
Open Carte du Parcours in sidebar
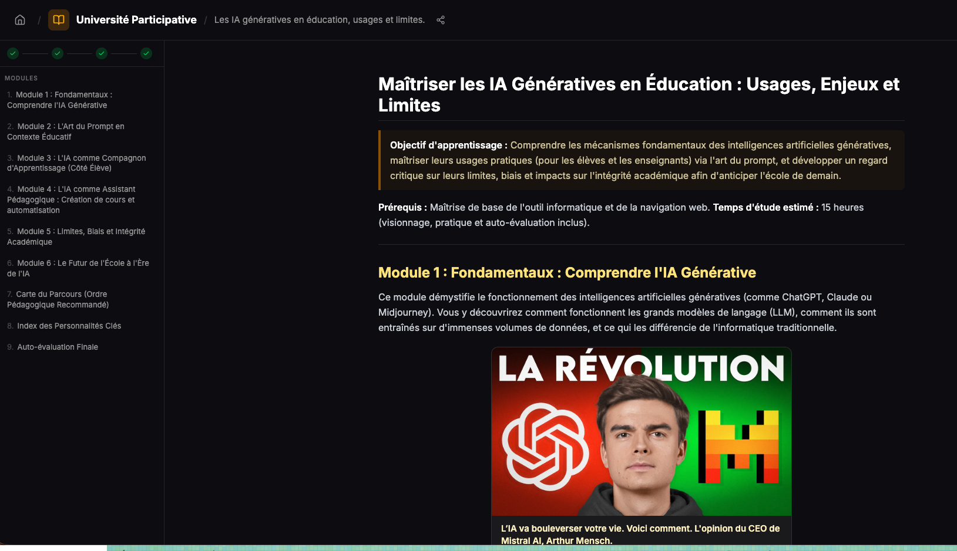(62, 299)
